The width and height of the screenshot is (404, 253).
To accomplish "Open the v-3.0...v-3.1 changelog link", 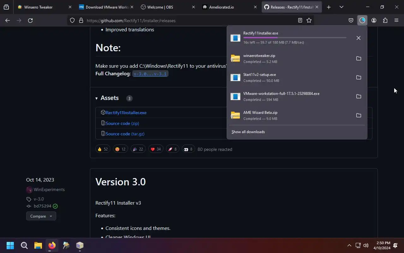I will pos(150,74).
